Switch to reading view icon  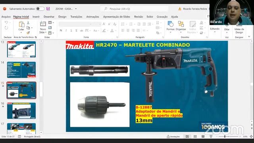click(x=203, y=137)
